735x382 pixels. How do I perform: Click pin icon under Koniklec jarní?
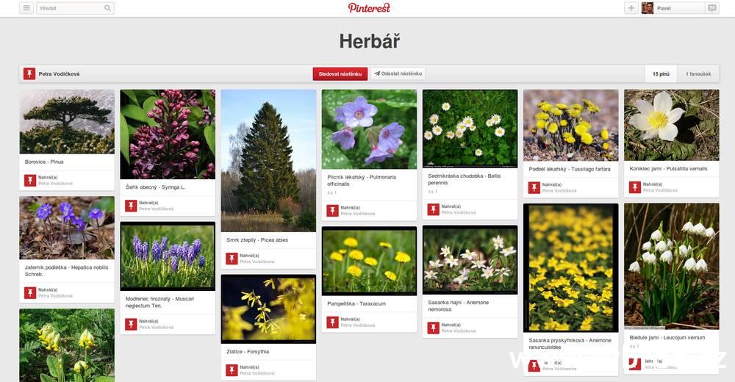(x=635, y=187)
